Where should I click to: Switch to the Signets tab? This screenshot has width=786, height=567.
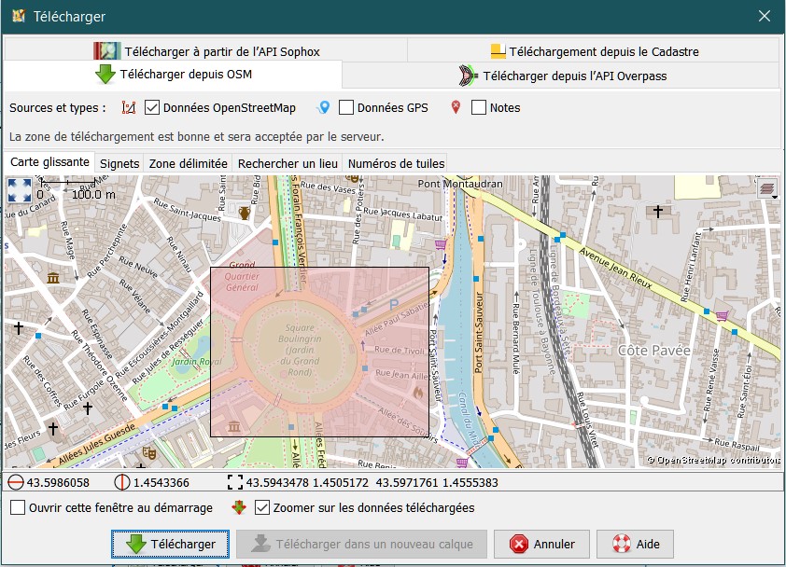(119, 164)
